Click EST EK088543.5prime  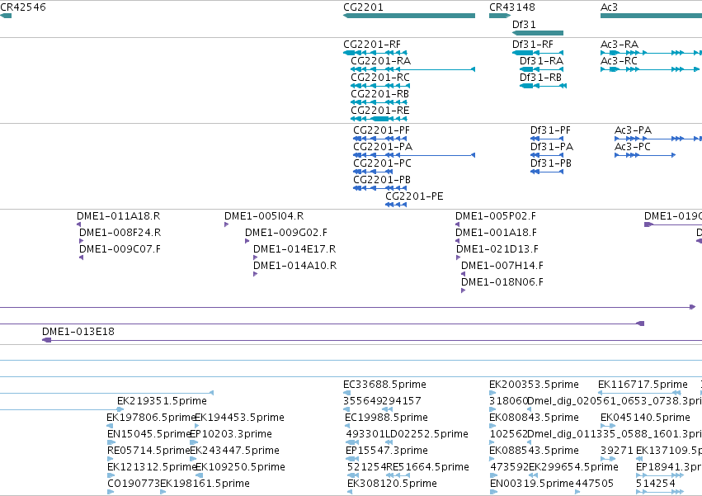point(492,459)
